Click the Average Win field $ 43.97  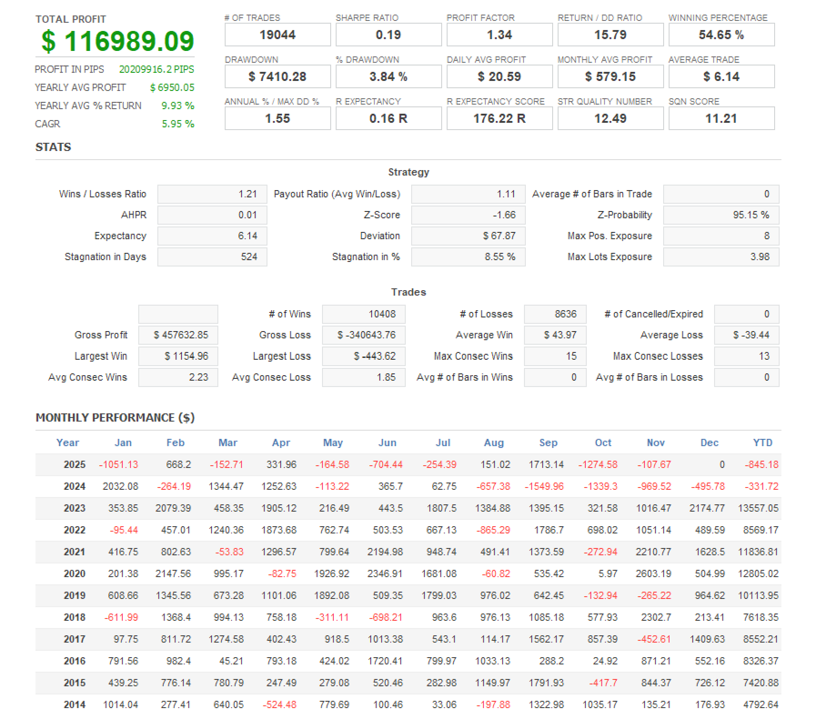tap(555, 335)
